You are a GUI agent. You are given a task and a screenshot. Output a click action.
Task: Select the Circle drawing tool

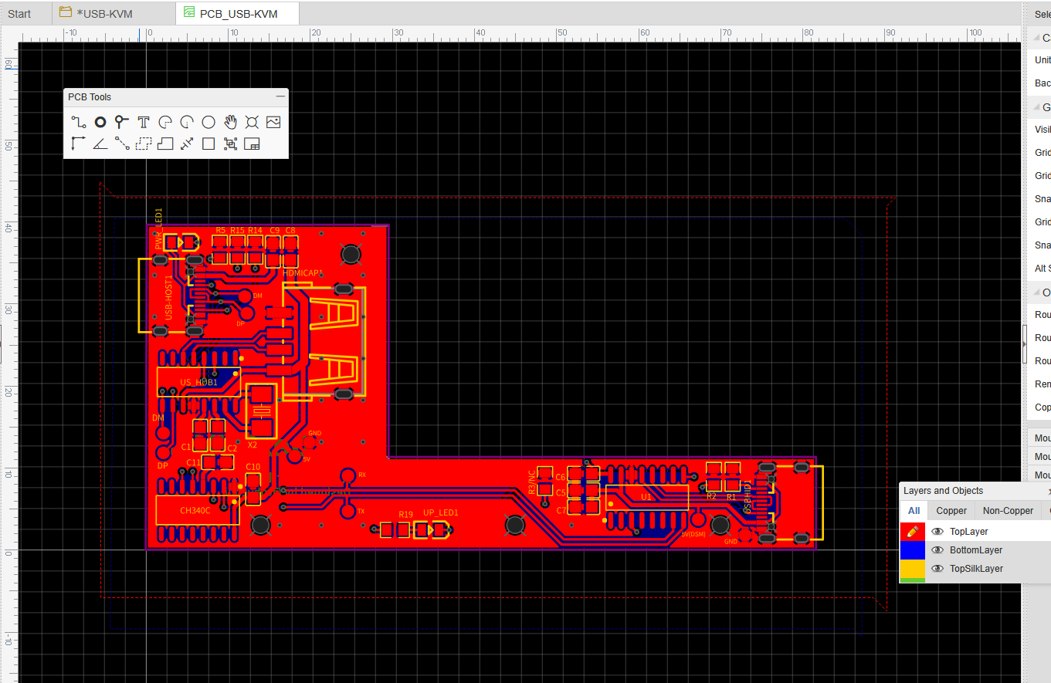[x=209, y=122]
